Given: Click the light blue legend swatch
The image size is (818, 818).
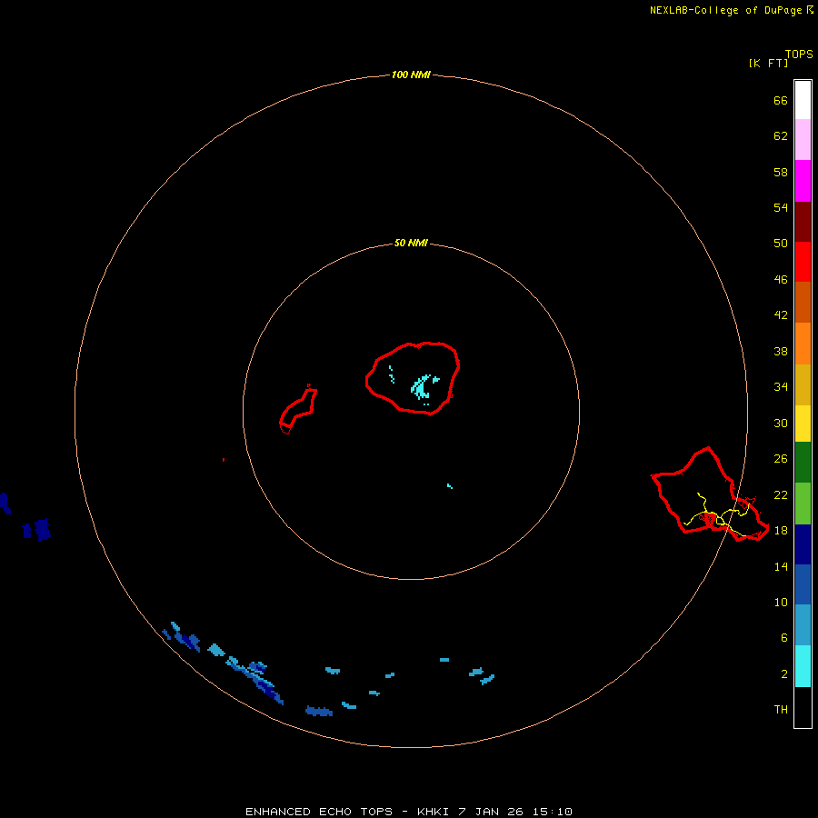Looking at the screenshot, I should (x=803, y=625).
